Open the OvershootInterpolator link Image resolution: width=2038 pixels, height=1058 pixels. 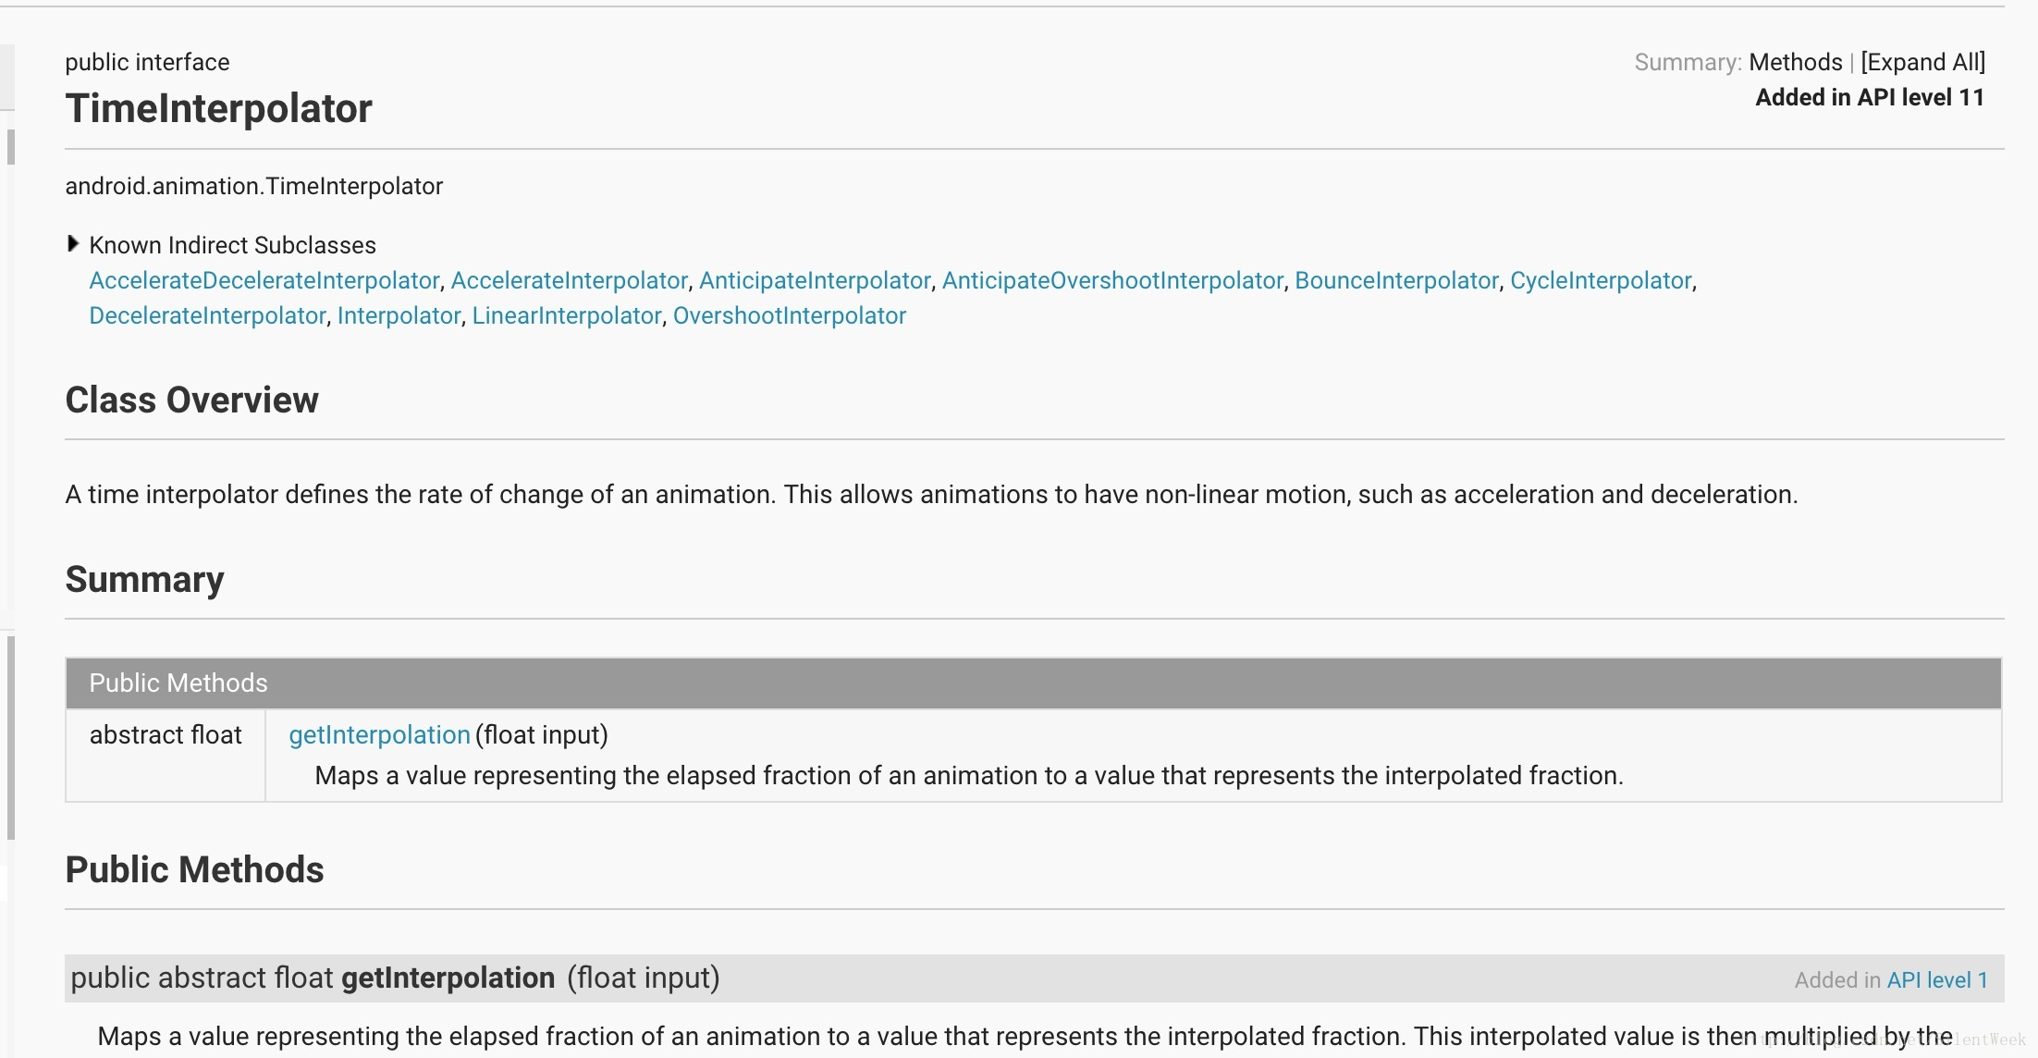(789, 315)
